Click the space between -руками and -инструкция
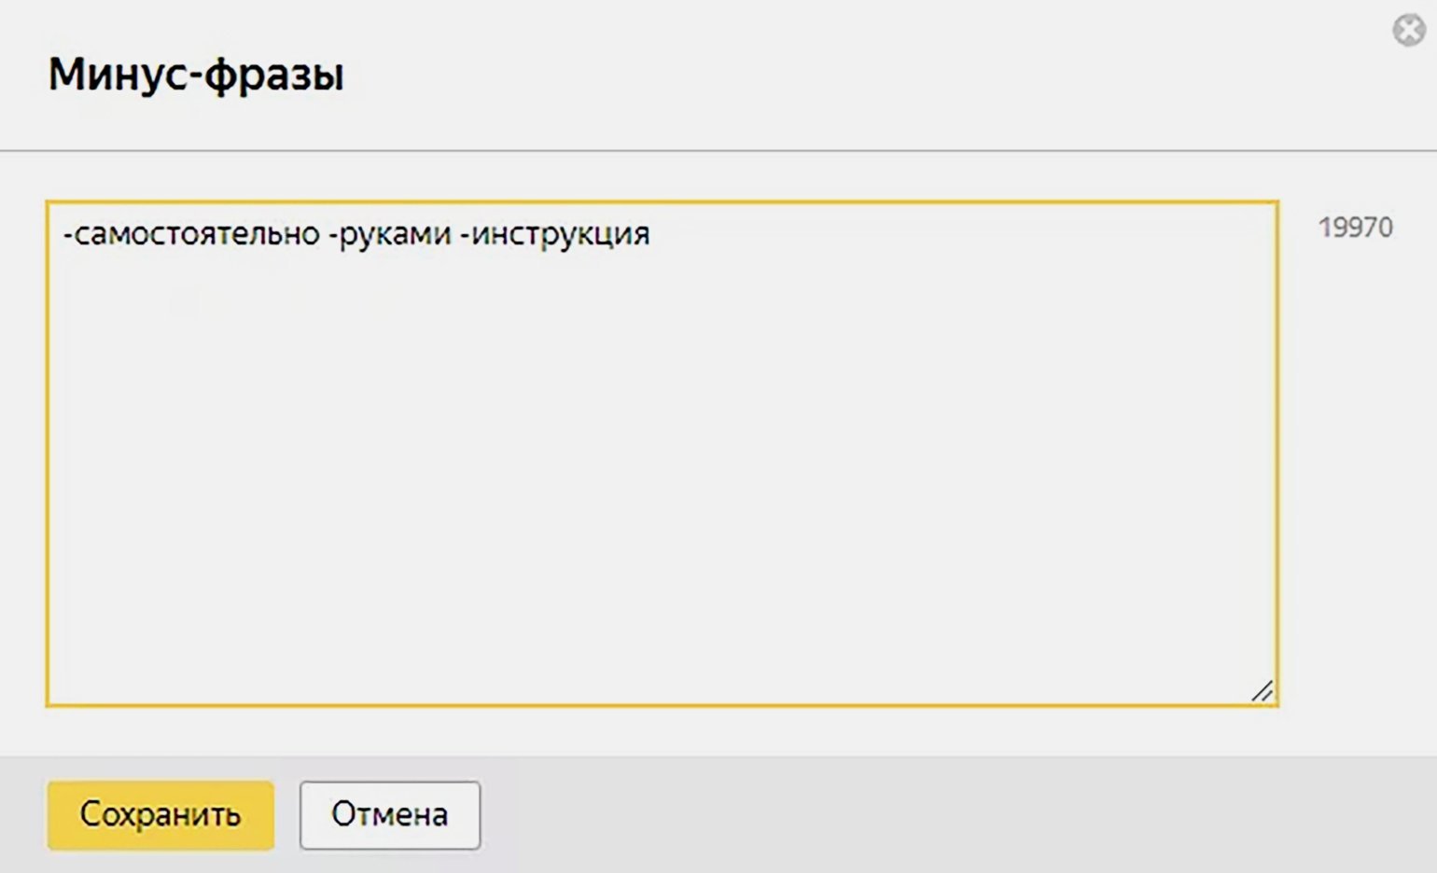The height and width of the screenshot is (873, 1437). pyautogui.click(x=456, y=233)
